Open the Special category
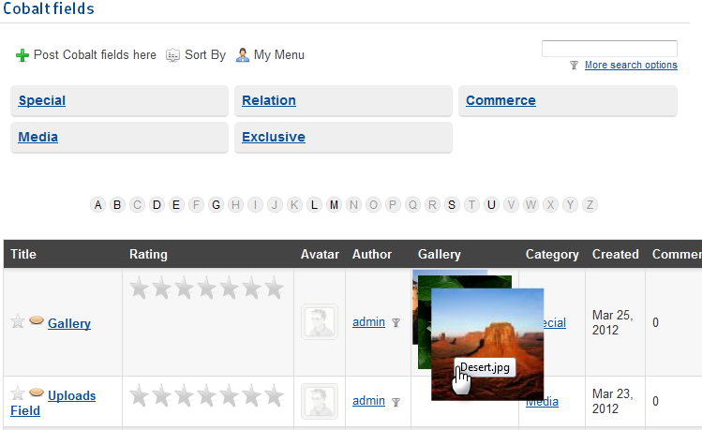Viewport: 702px width, 430px height. point(42,100)
